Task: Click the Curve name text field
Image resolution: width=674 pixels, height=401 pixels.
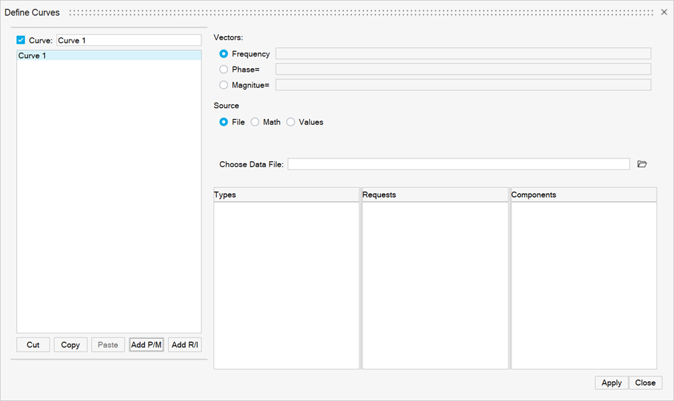Action: [129, 41]
